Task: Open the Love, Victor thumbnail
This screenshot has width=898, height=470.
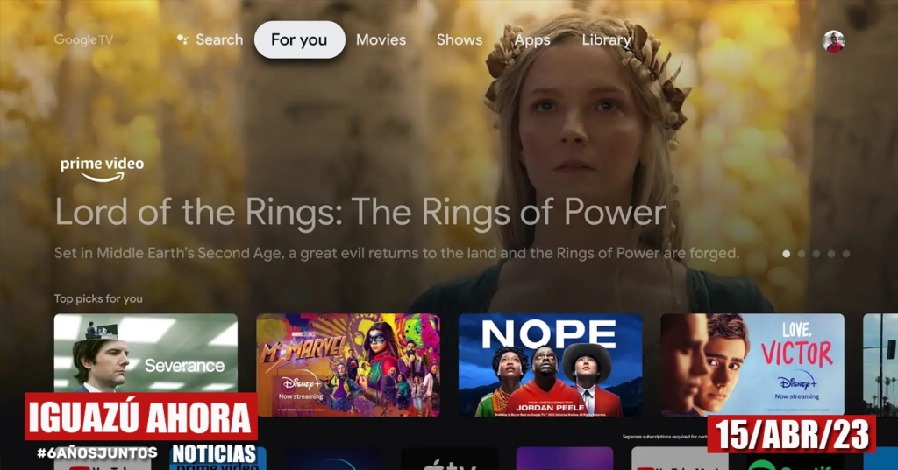Action: tap(752, 365)
